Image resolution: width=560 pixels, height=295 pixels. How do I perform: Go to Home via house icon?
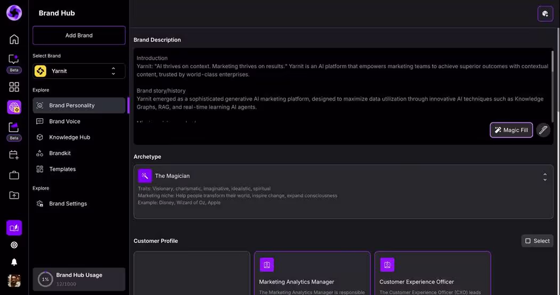pos(14,39)
